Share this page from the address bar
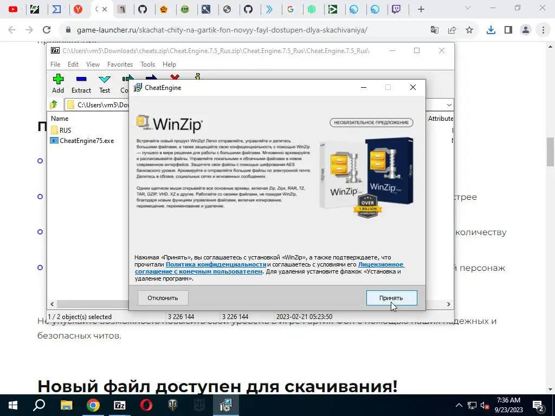Image resolution: width=555 pixels, height=416 pixels. pos(452,30)
